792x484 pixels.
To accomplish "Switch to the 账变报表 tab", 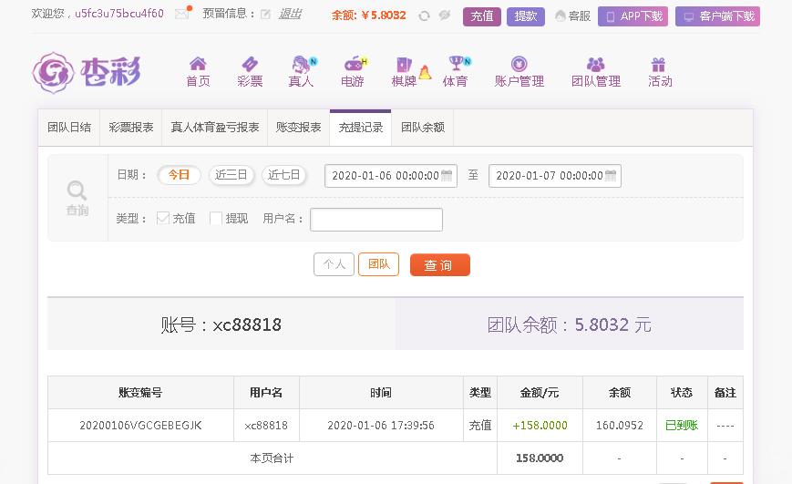I will tap(299, 128).
